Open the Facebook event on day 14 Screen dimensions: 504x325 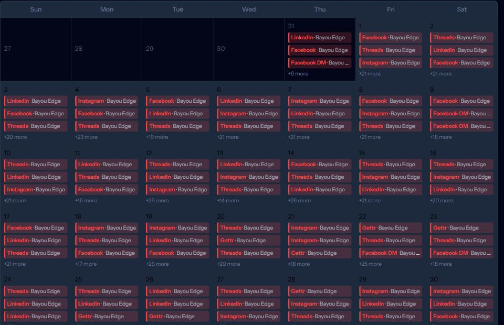[x=320, y=164]
